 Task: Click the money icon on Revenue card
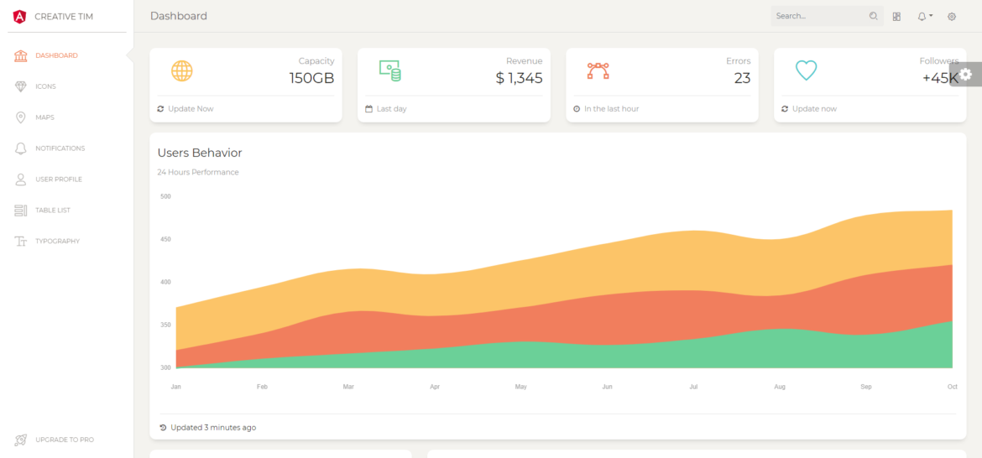390,70
